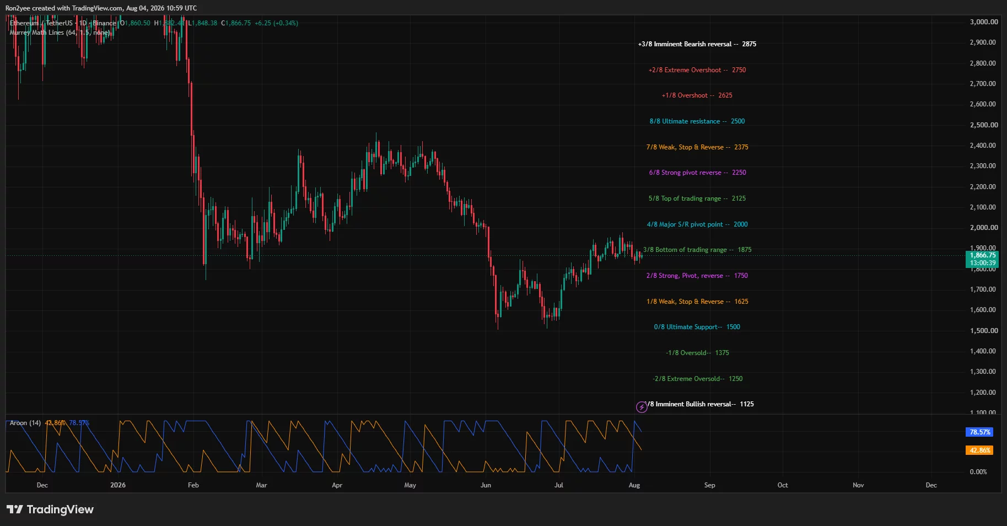Select the -1/8 Oversold 1375 label
1007x526 pixels.
click(697, 353)
